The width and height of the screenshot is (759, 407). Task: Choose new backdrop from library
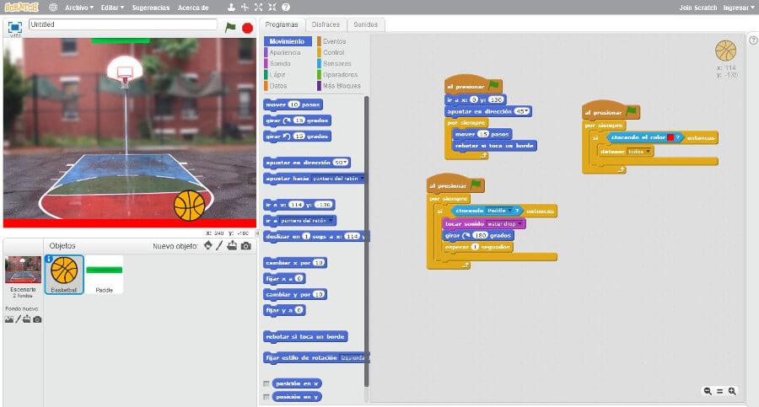click(8, 319)
